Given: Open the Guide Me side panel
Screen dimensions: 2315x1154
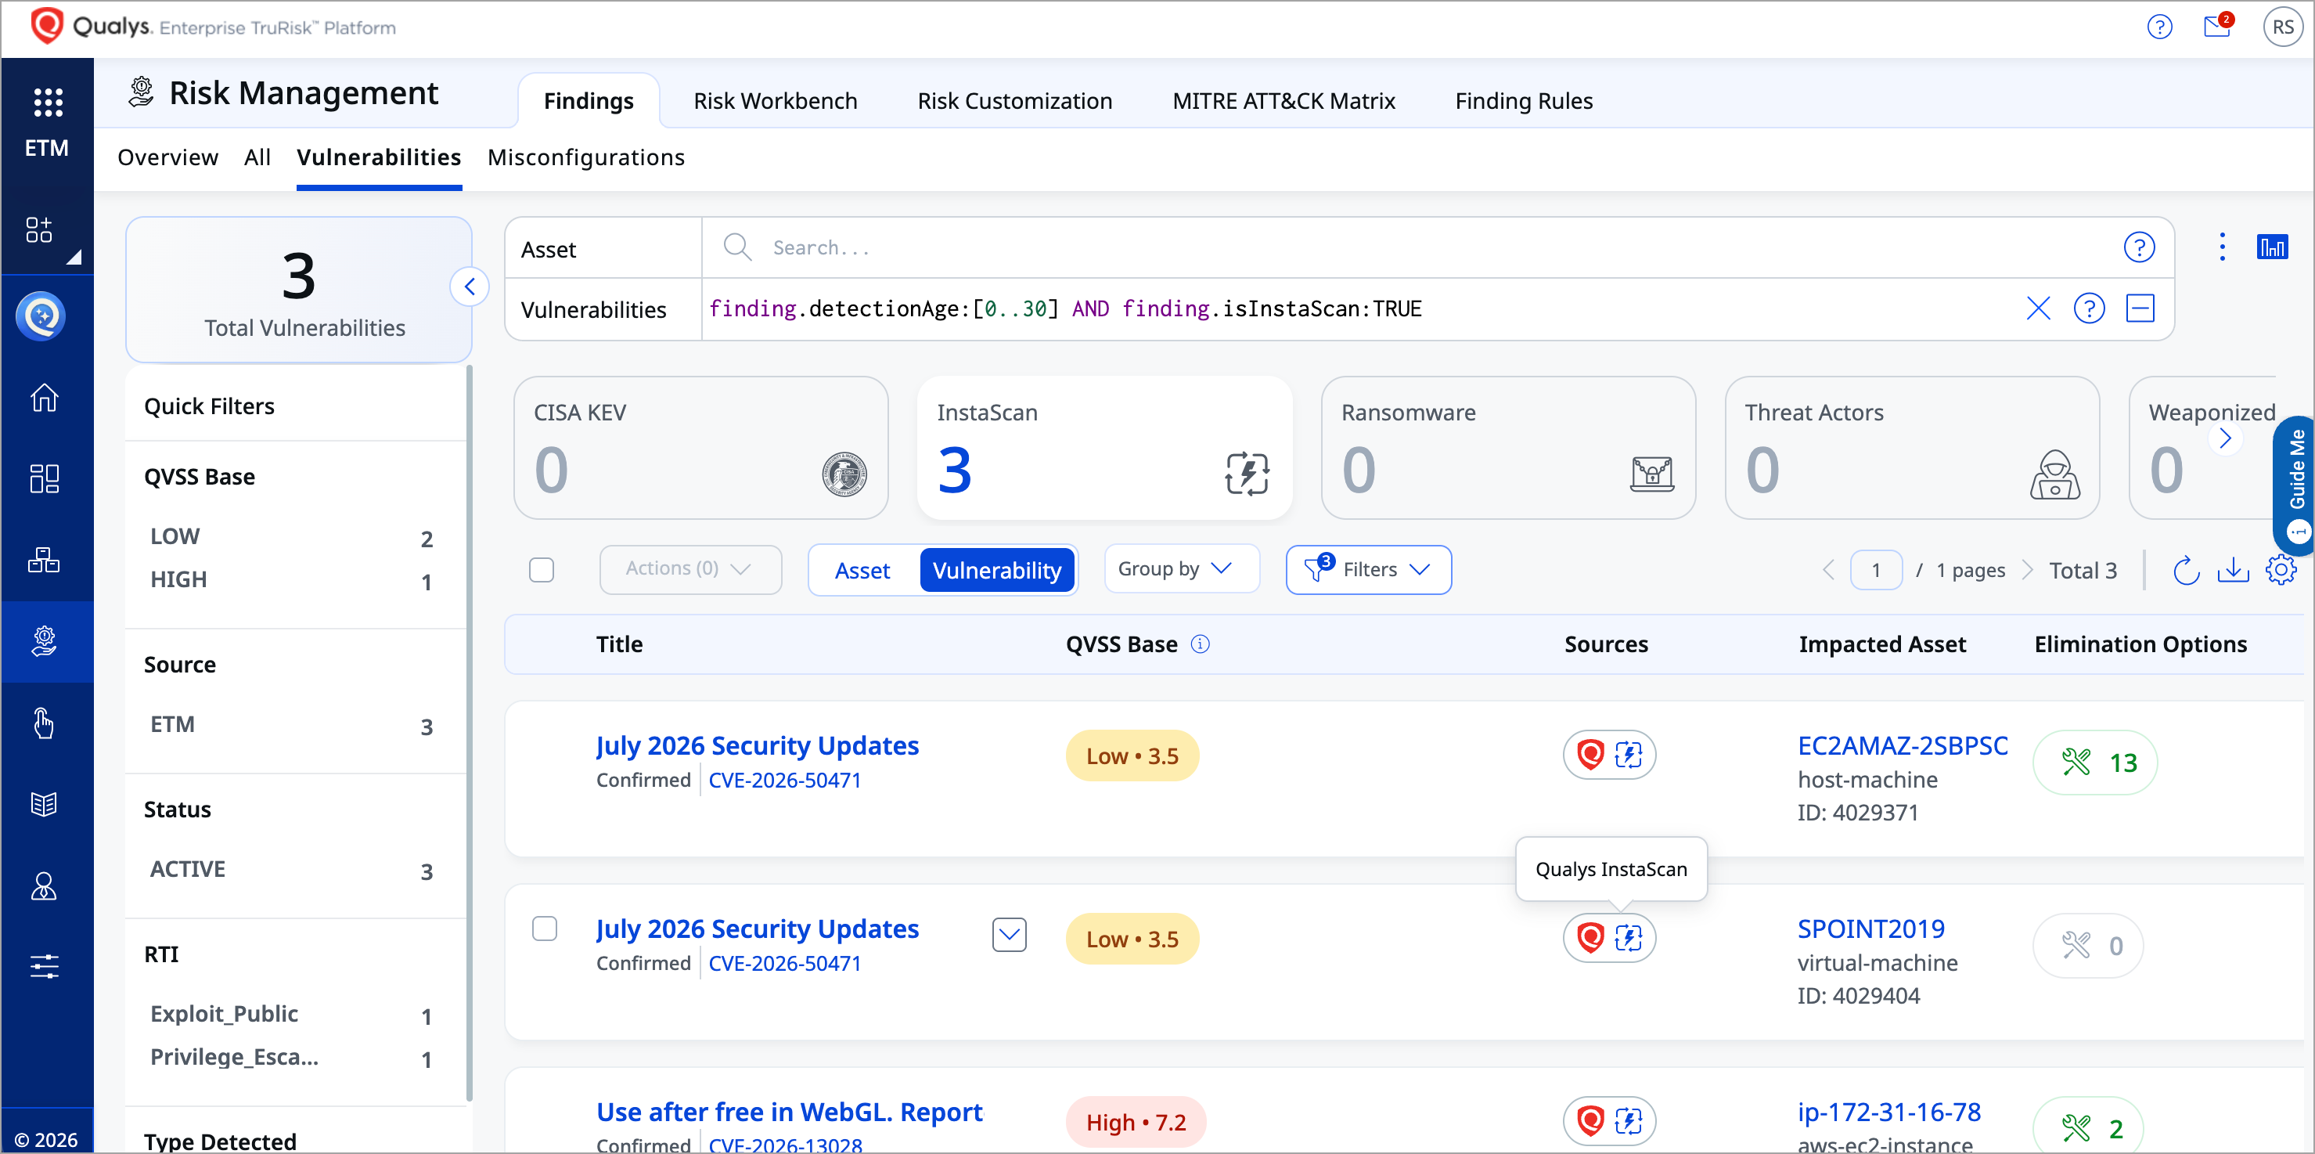Looking at the screenshot, I should point(2296,484).
